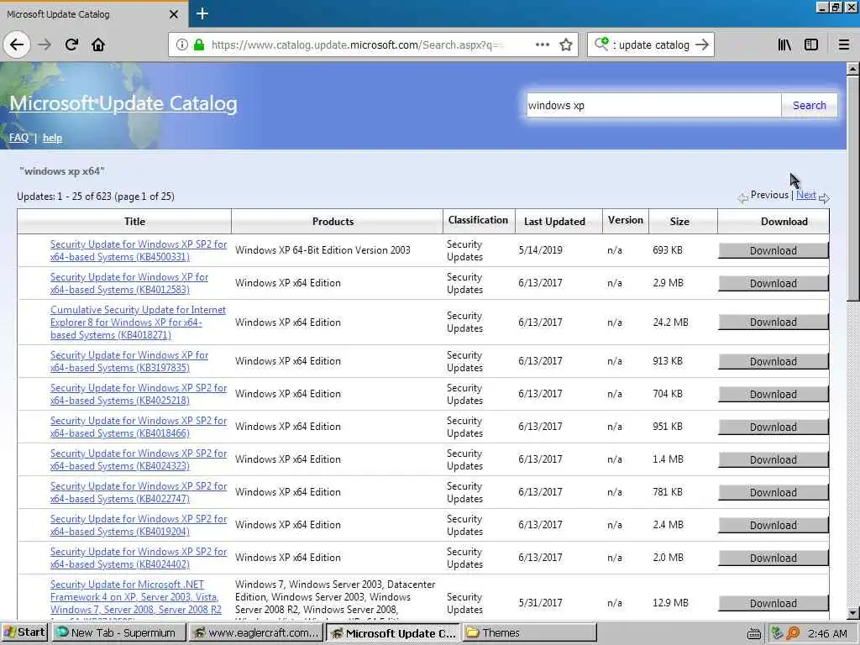Viewport: 860px width, 645px height.
Task: Open the KB4500331 update details
Action: (x=139, y=250)
